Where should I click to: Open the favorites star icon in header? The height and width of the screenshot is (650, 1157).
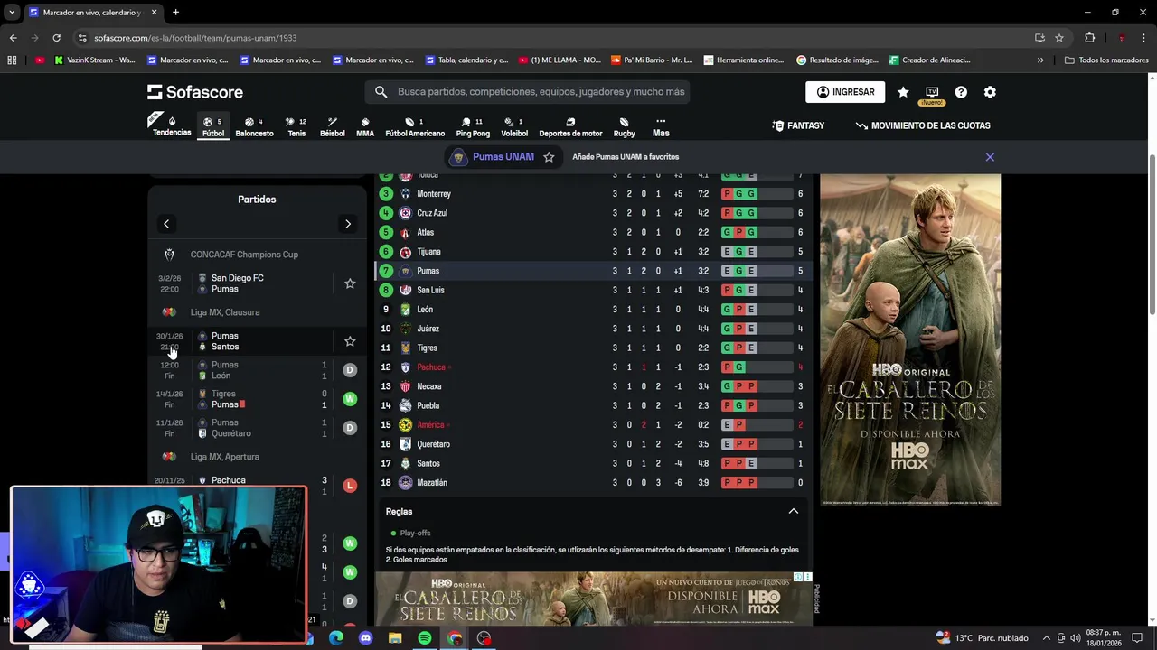[x=903, y=92]
